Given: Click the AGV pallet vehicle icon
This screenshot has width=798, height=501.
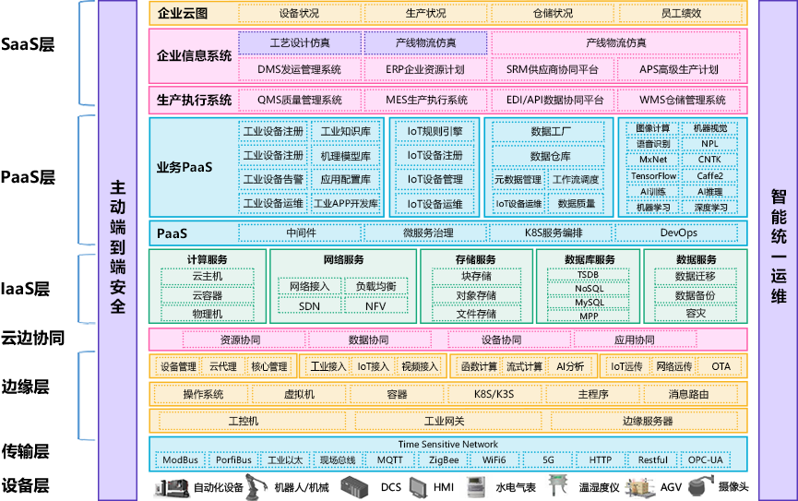Looking at the screenshot, I should [638, 486].
